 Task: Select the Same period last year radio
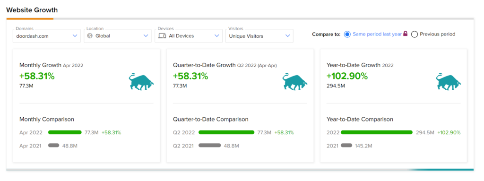click(347, 34)
